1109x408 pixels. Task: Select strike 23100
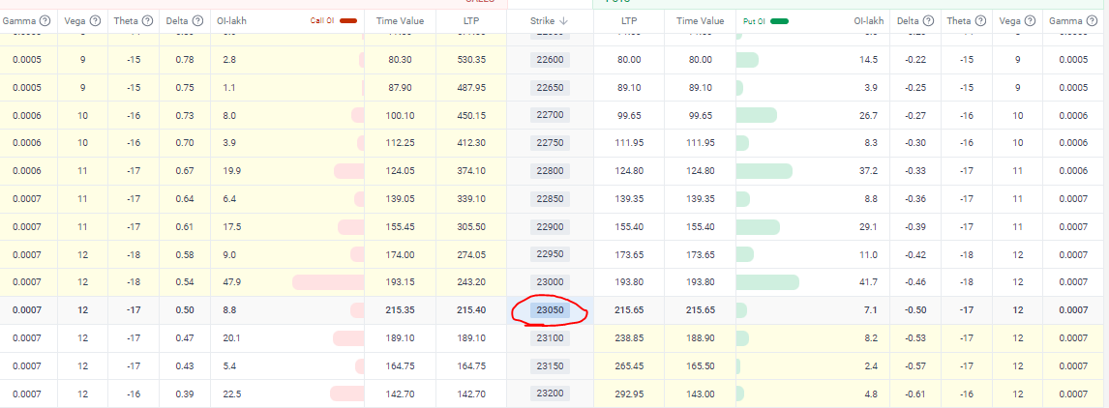551,338
